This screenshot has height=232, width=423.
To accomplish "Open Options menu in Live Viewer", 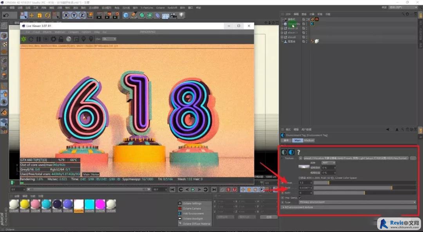I will [x=86, y=32].
